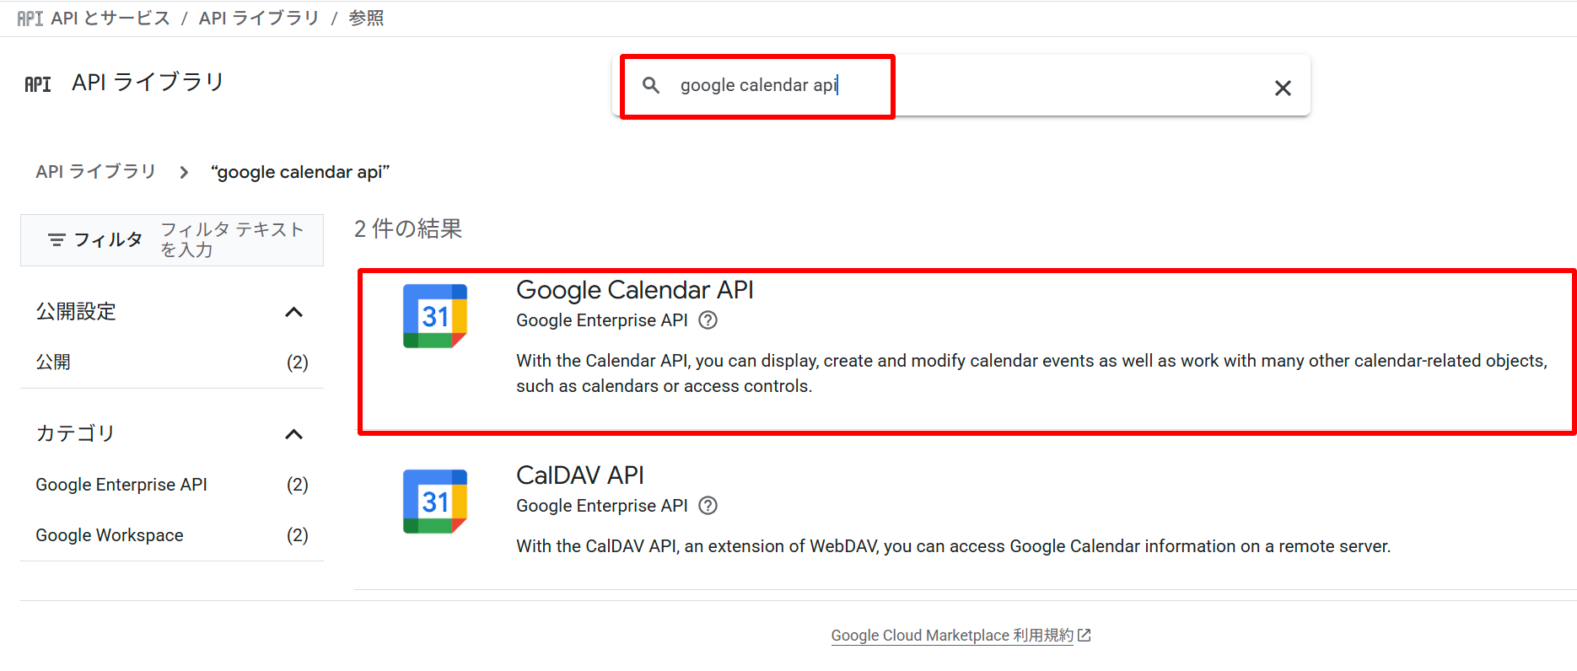Click the CalDAV API calendar icon
This screenshot has width=1577, height=671.
[x=435, y=502]
